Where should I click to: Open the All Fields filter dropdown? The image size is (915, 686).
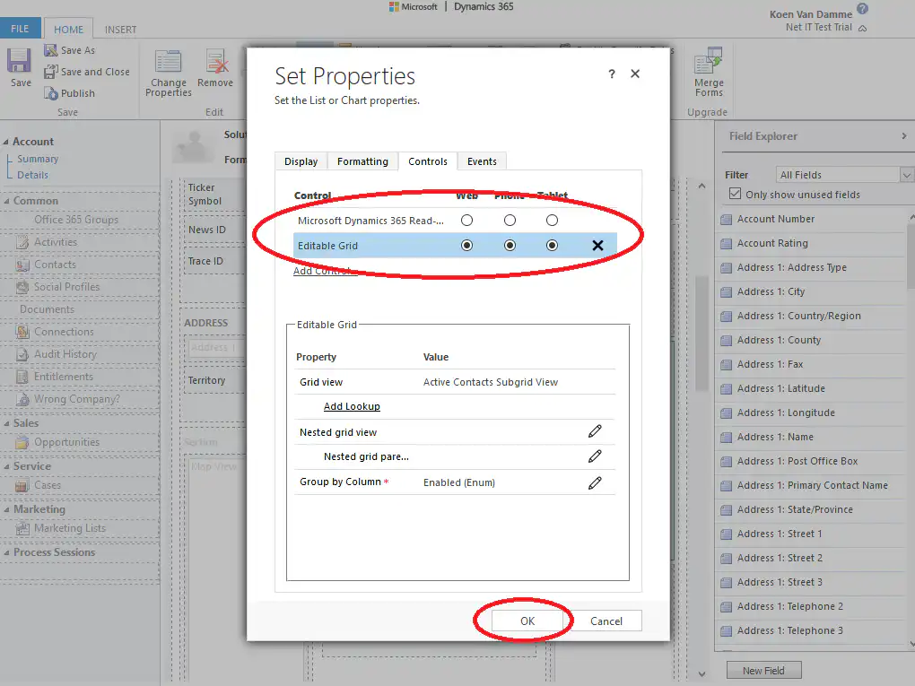[x=905, y=174]
